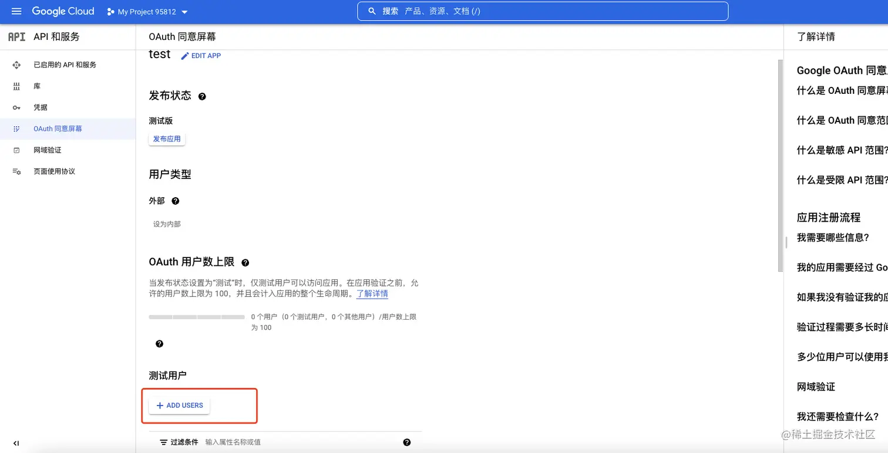The height and width of the screenshot is (453, 888).
Task: Expand 什么是 OAuth 同意屏幕 help topic
Action: (842, 90)
